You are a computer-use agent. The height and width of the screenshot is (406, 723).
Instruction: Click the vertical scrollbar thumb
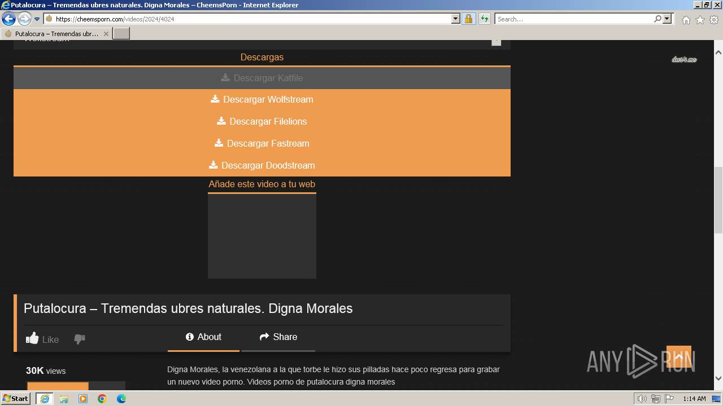pyautogui.click(x=718, y=200)
